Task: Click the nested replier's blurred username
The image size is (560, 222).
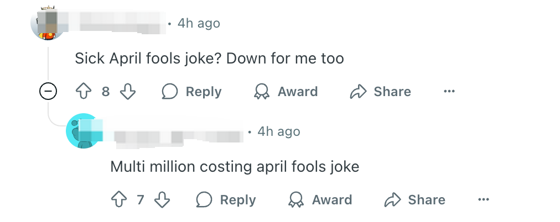Action: click(x=177, y=132)
